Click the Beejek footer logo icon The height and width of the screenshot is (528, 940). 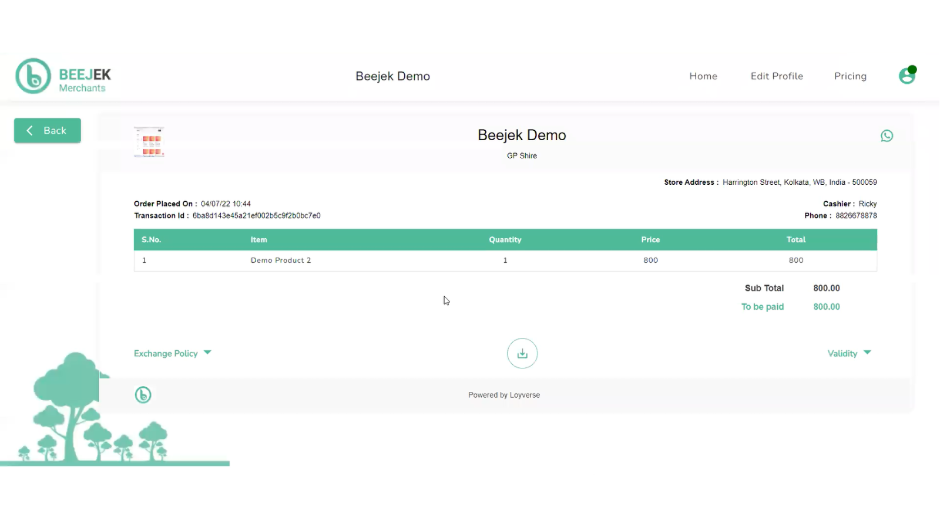pyautogui.click(x=143, y=395)
